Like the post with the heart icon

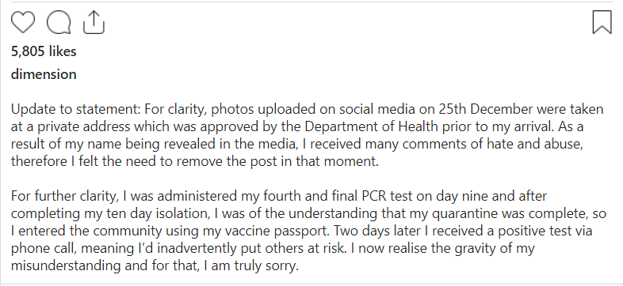pyautogui.click(x=23, y=22)
